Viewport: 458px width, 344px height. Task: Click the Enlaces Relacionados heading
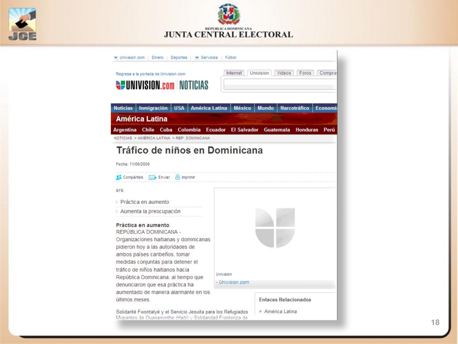pyautogui.click(x=285, y=300)
